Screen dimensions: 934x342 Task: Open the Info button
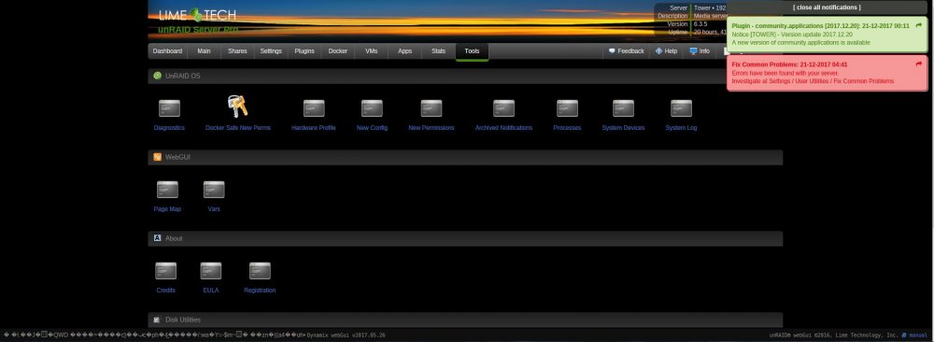coord(700,51)
